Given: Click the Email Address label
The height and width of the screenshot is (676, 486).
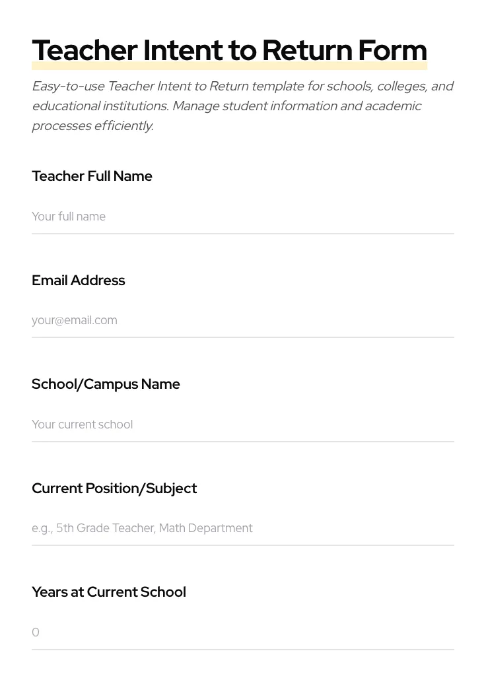Looking at the screenshot, I should [78, 280].
